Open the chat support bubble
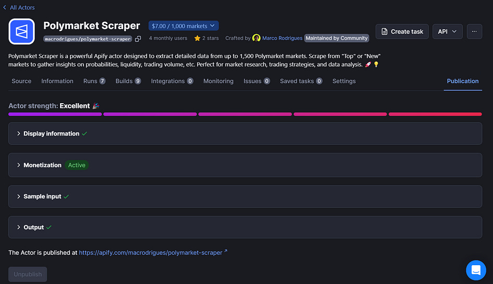Screen dimensions: 493x284 coord(476,270)
